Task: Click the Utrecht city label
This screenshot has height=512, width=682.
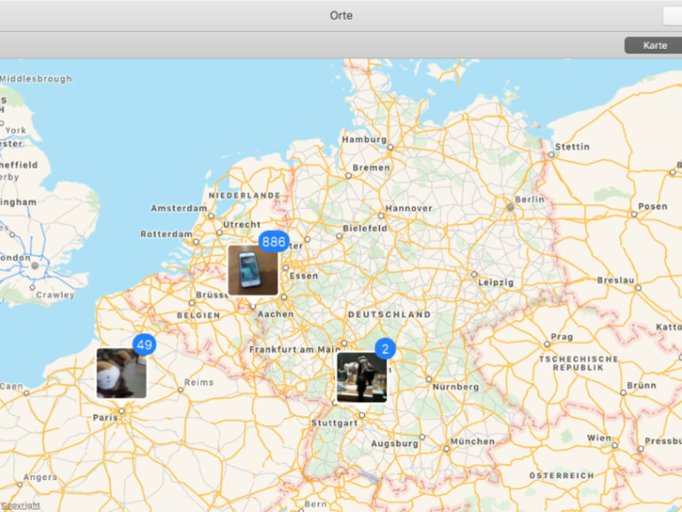Action: tap(242, 224)
